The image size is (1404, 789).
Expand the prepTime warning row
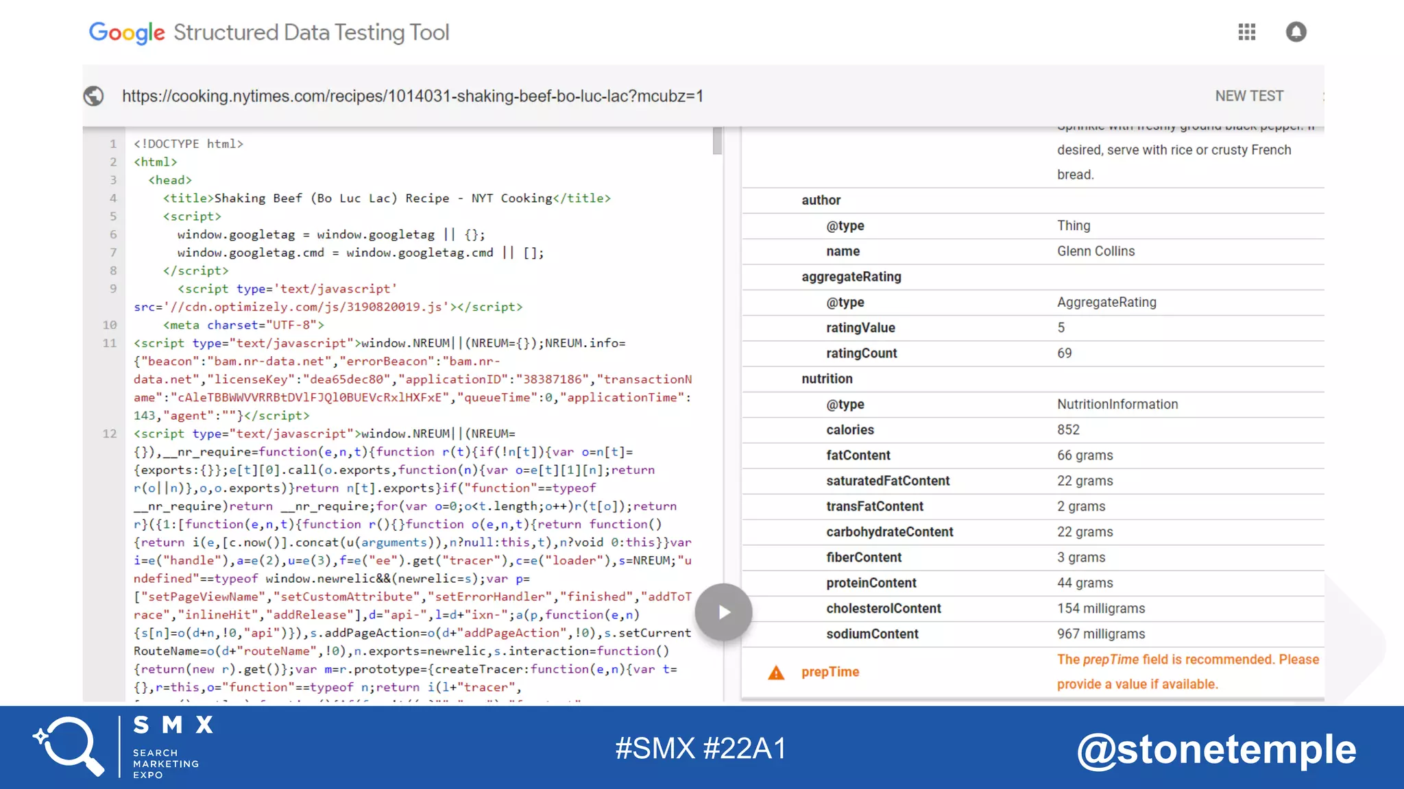coord(830,672)
